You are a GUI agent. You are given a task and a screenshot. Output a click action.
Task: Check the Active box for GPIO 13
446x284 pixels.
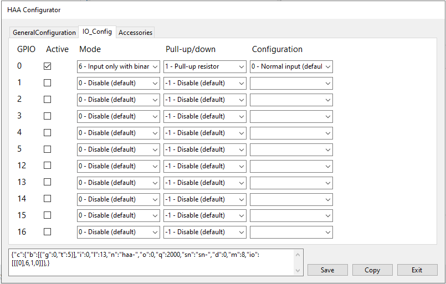click(x=47, y=182)
